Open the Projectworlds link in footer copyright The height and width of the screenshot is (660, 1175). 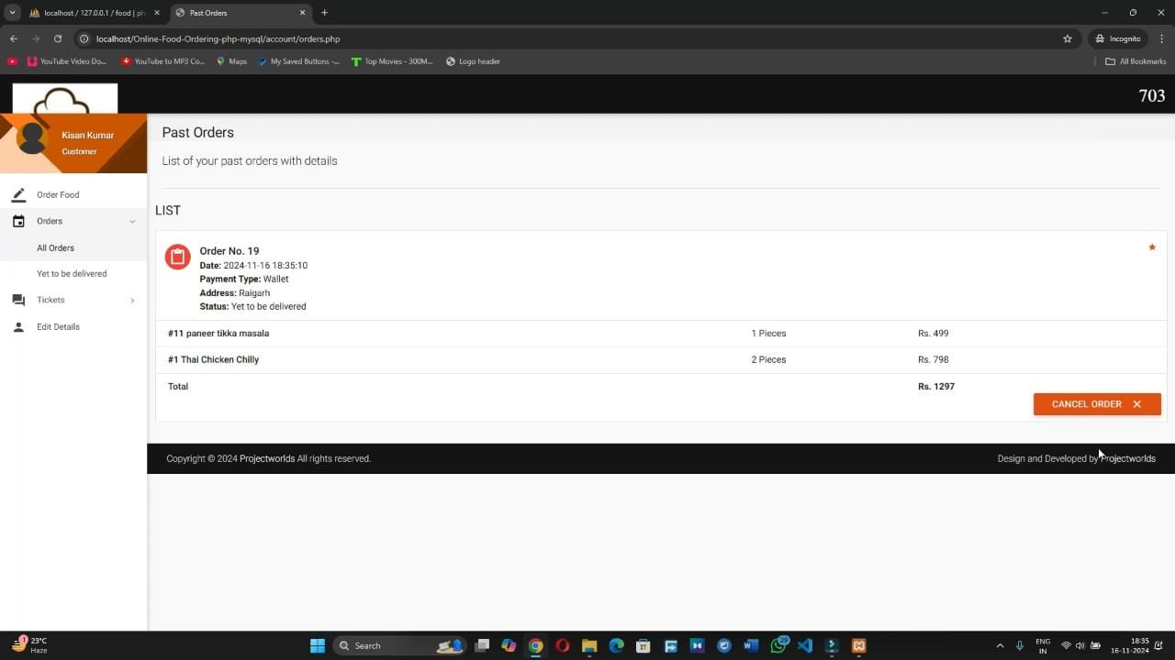coord(267,459)
